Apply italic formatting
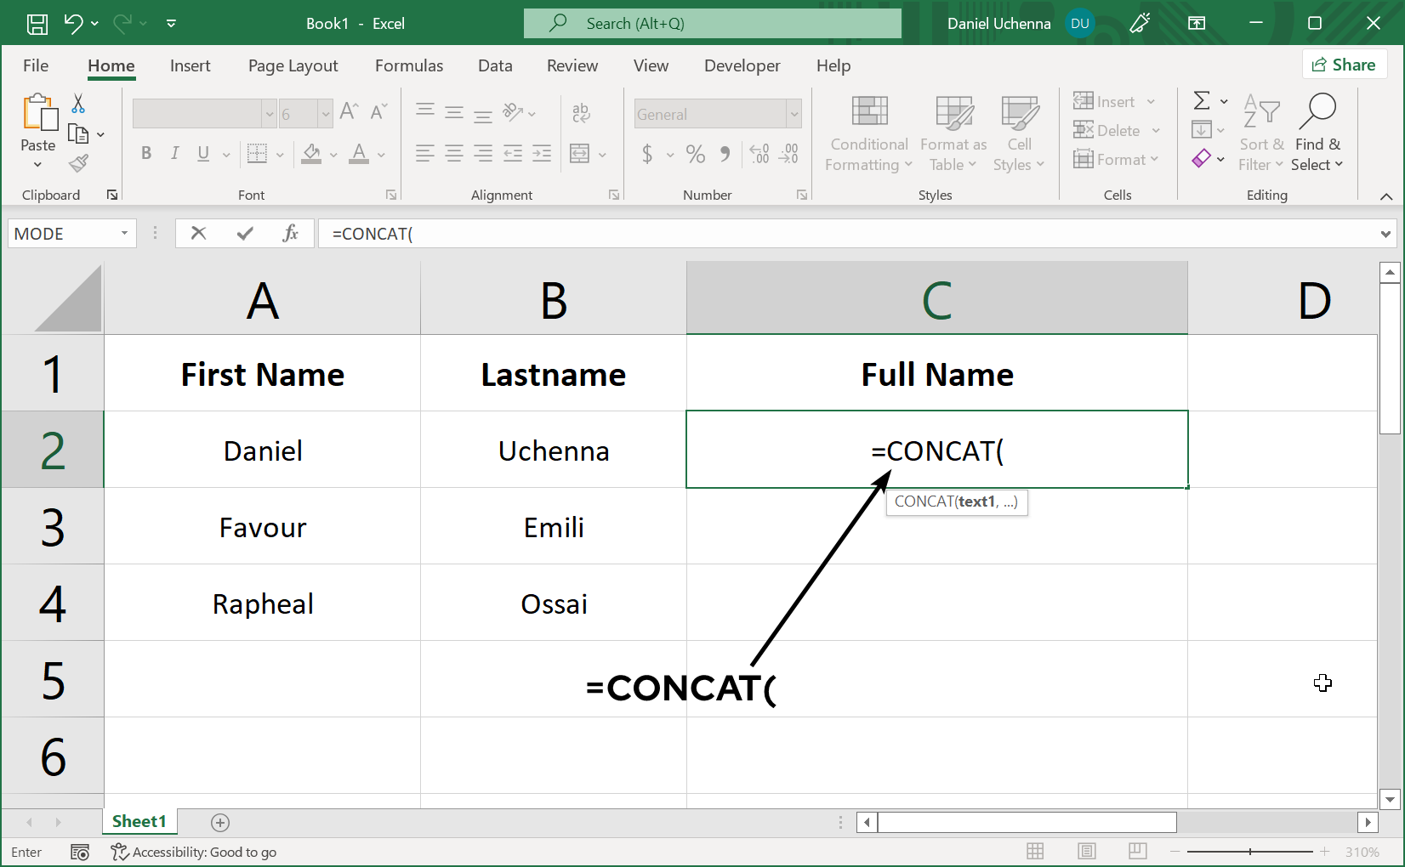Screen dimensions: 1405x867 click(x=174, y=154)
